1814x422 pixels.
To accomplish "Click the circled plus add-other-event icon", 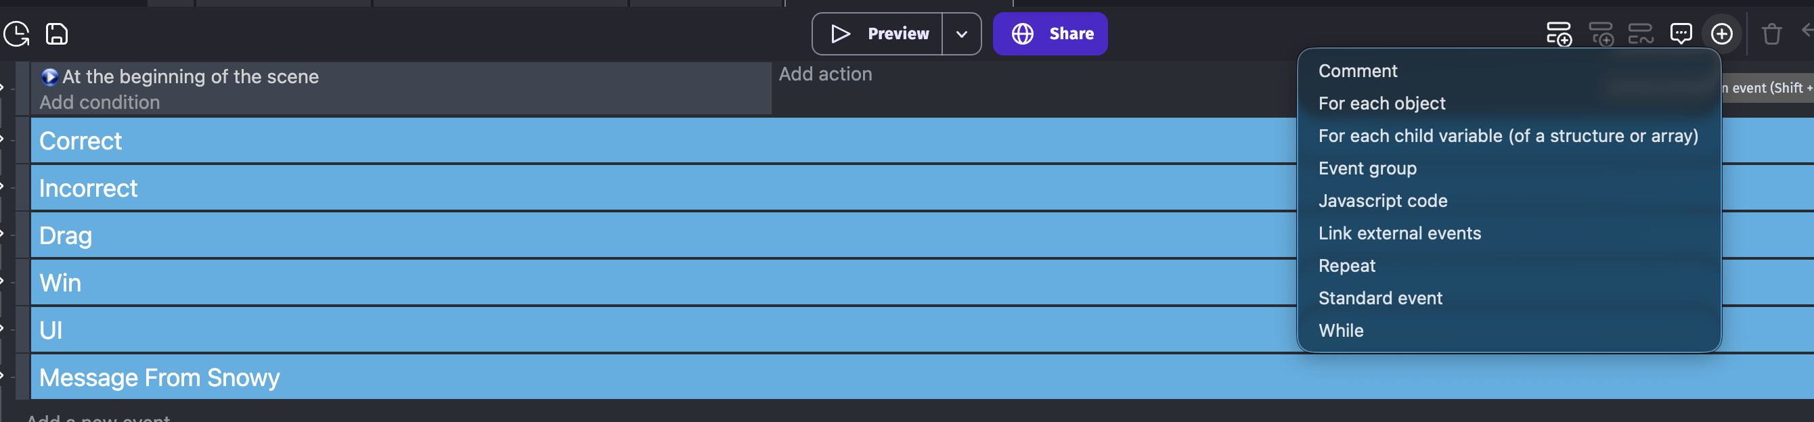I will click(x=1721, y=34).
